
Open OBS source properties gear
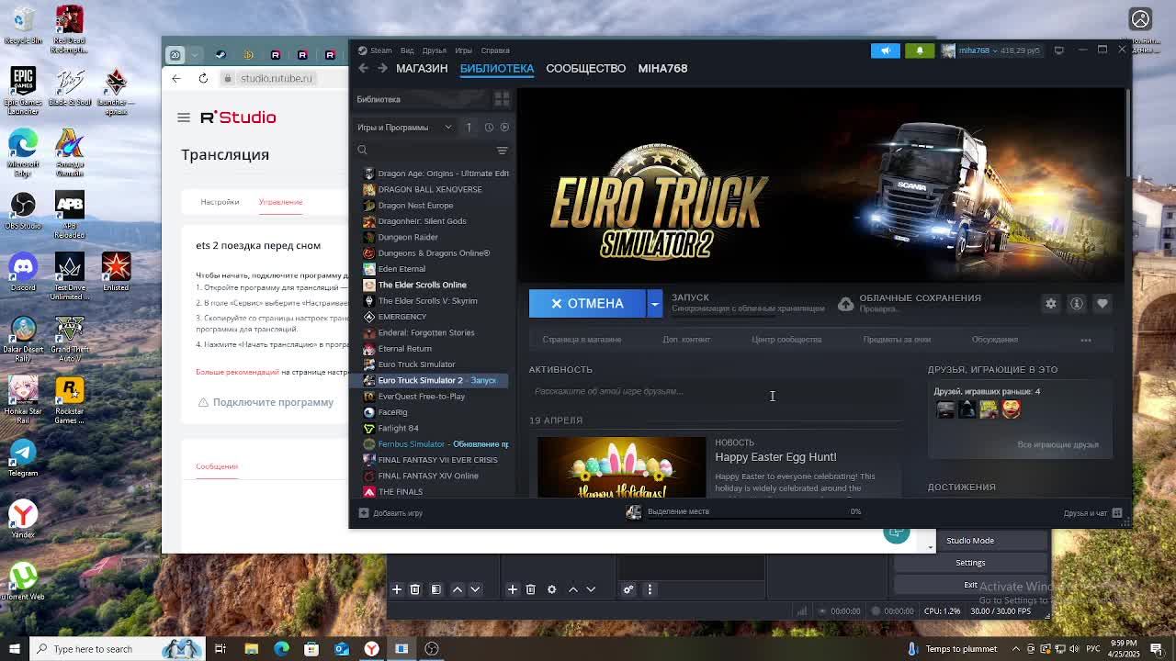[552, 589]
